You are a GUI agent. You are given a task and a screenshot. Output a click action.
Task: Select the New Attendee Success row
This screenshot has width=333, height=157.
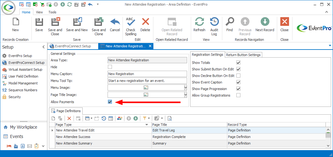click(190, 137)
